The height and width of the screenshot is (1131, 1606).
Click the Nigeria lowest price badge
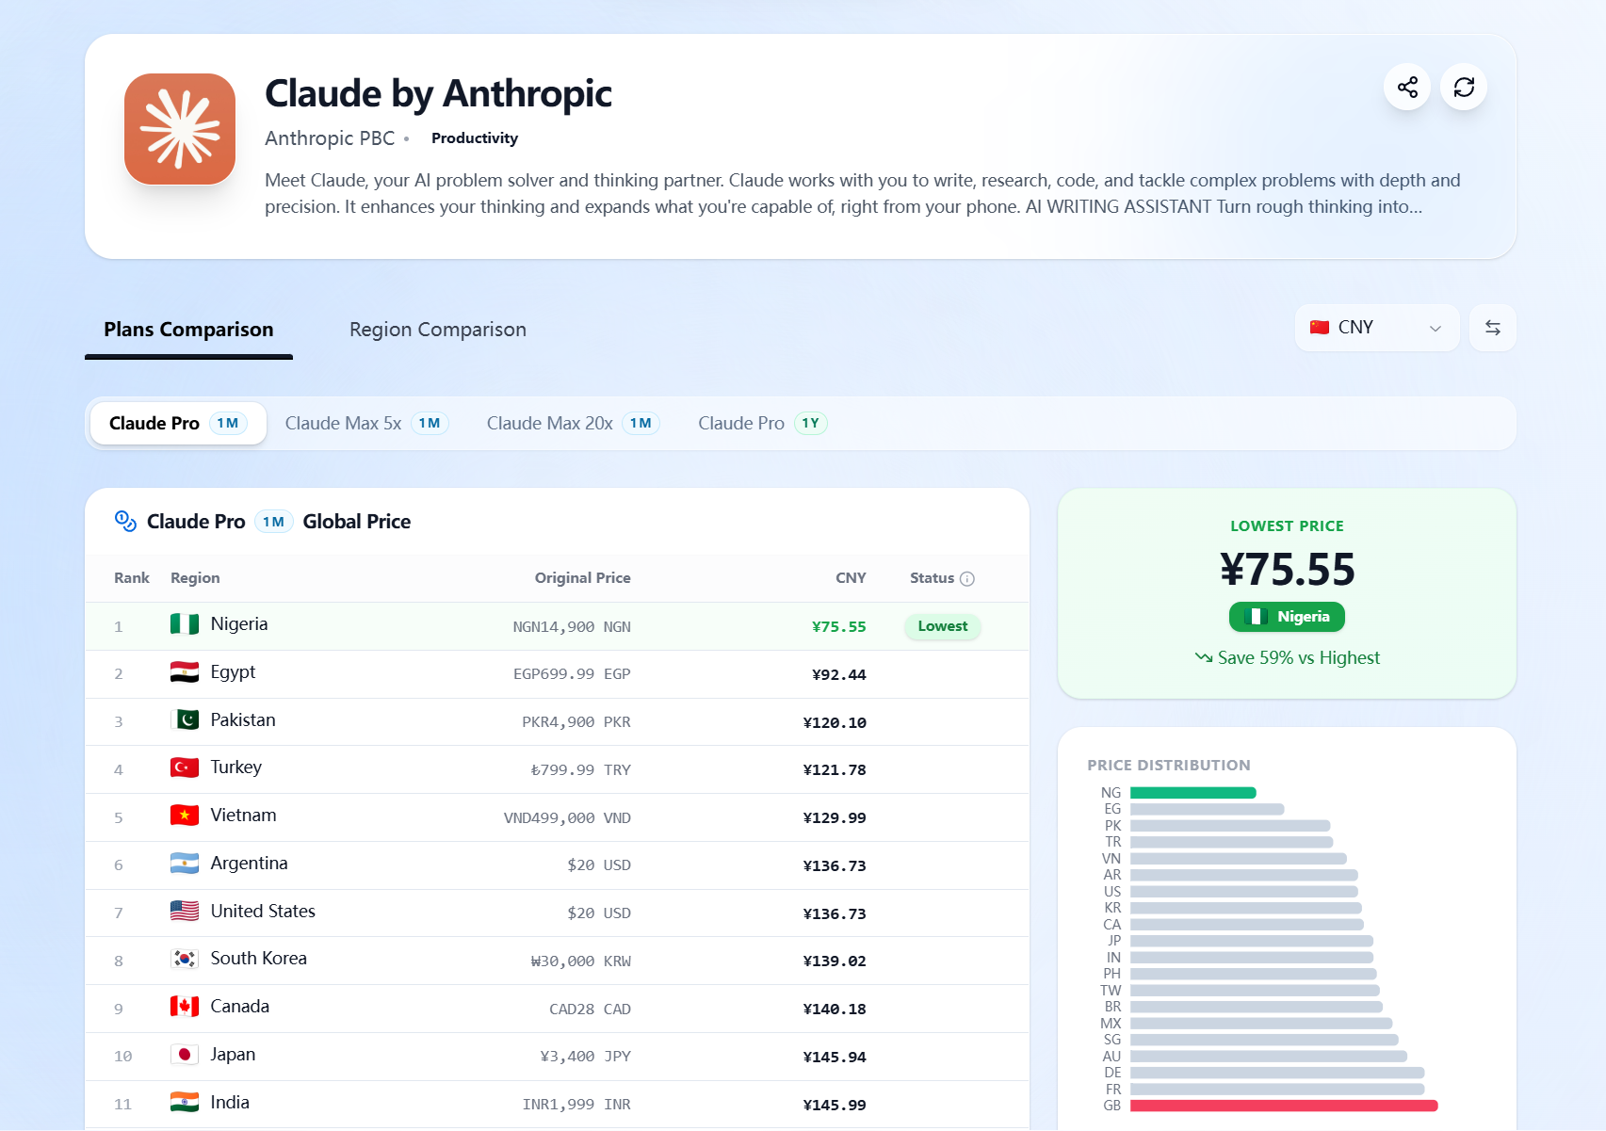(x=1287, y=617)
